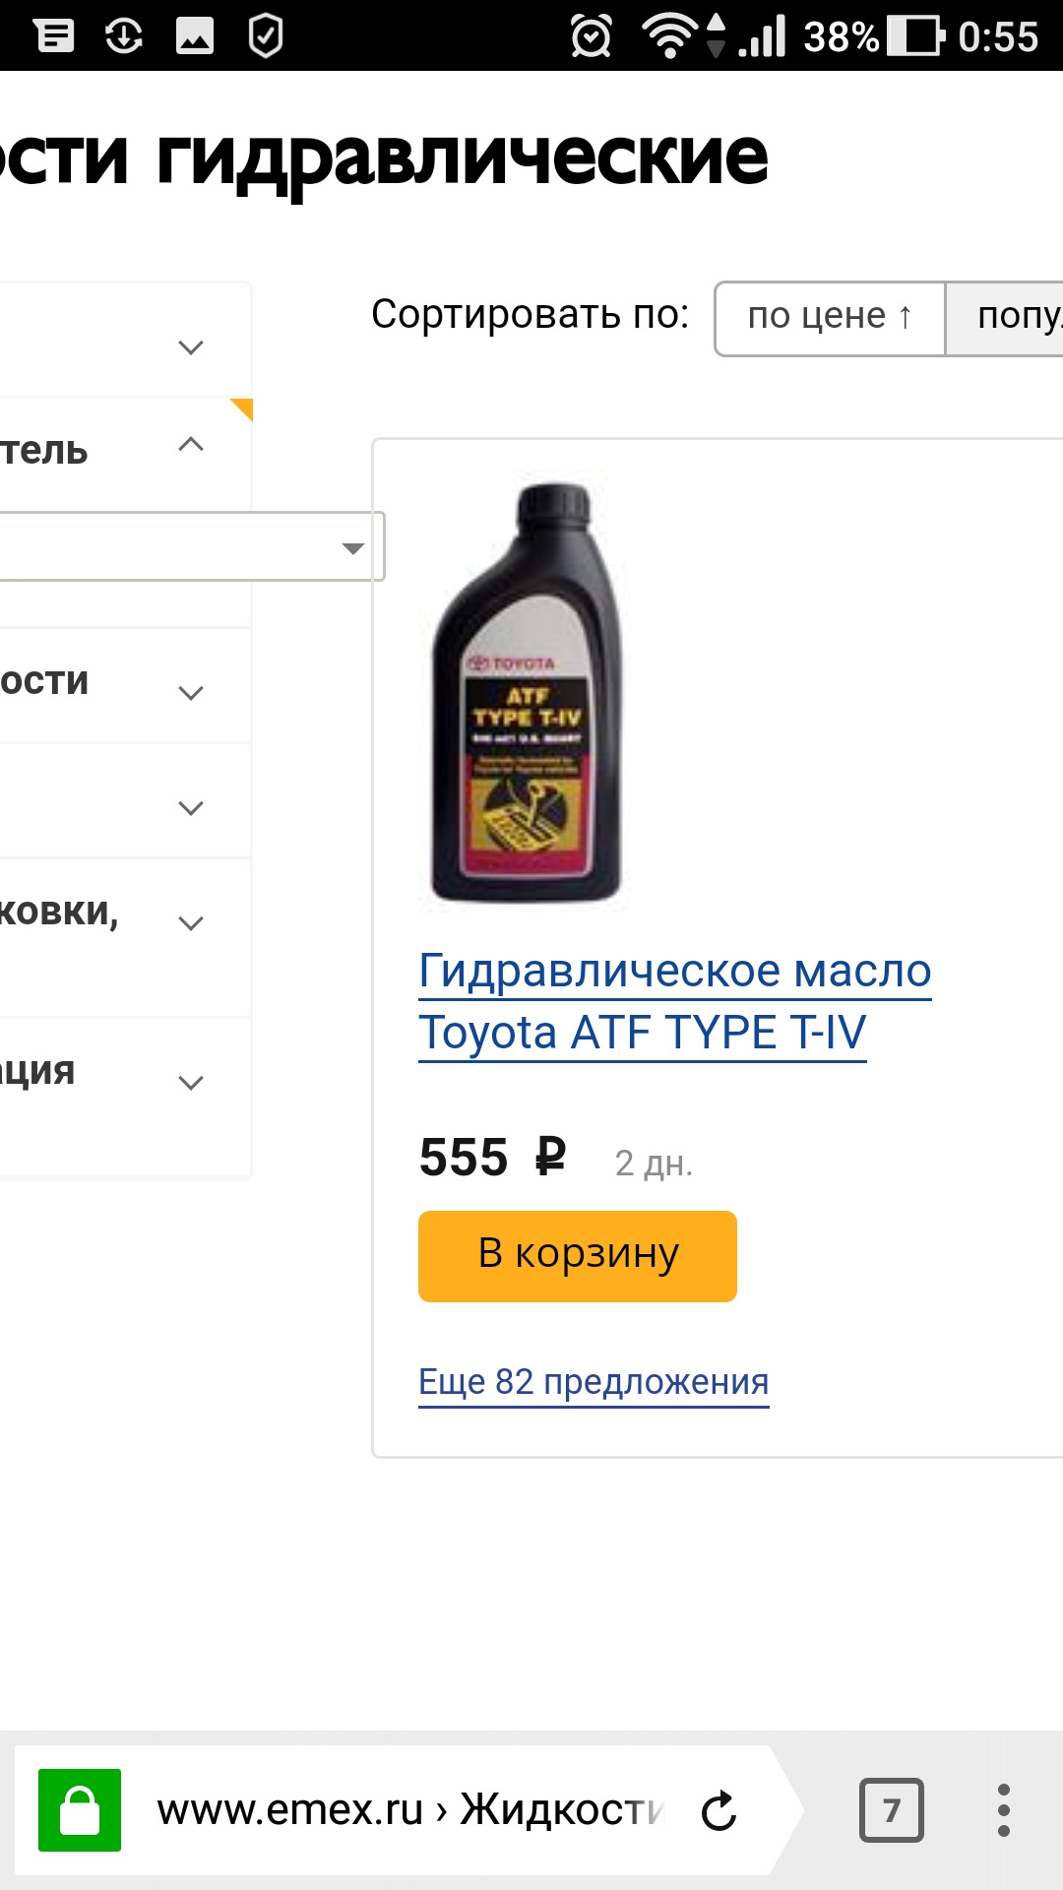
Task: View the 82 more offers link
Action: click(x=594, y=1382)
